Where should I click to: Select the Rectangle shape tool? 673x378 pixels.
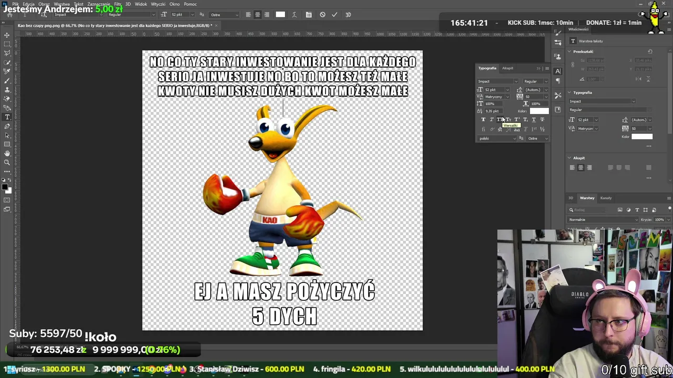coord(7,144)
